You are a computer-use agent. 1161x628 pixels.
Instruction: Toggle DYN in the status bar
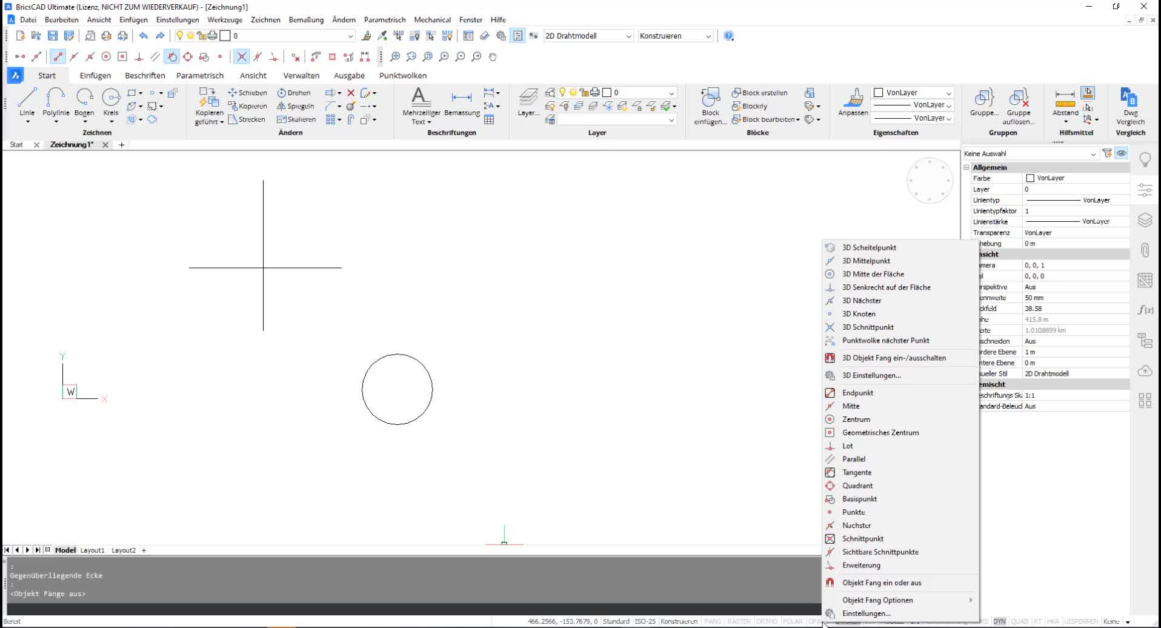999,621
